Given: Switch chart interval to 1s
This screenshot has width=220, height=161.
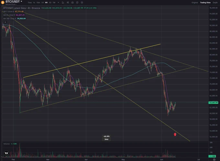Looking at the screenshot, I should (34, 3).
